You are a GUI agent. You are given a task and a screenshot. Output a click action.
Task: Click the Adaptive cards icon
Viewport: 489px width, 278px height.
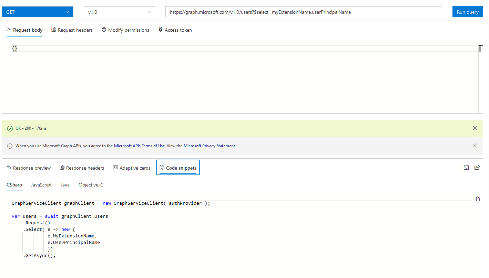point(115,168)
